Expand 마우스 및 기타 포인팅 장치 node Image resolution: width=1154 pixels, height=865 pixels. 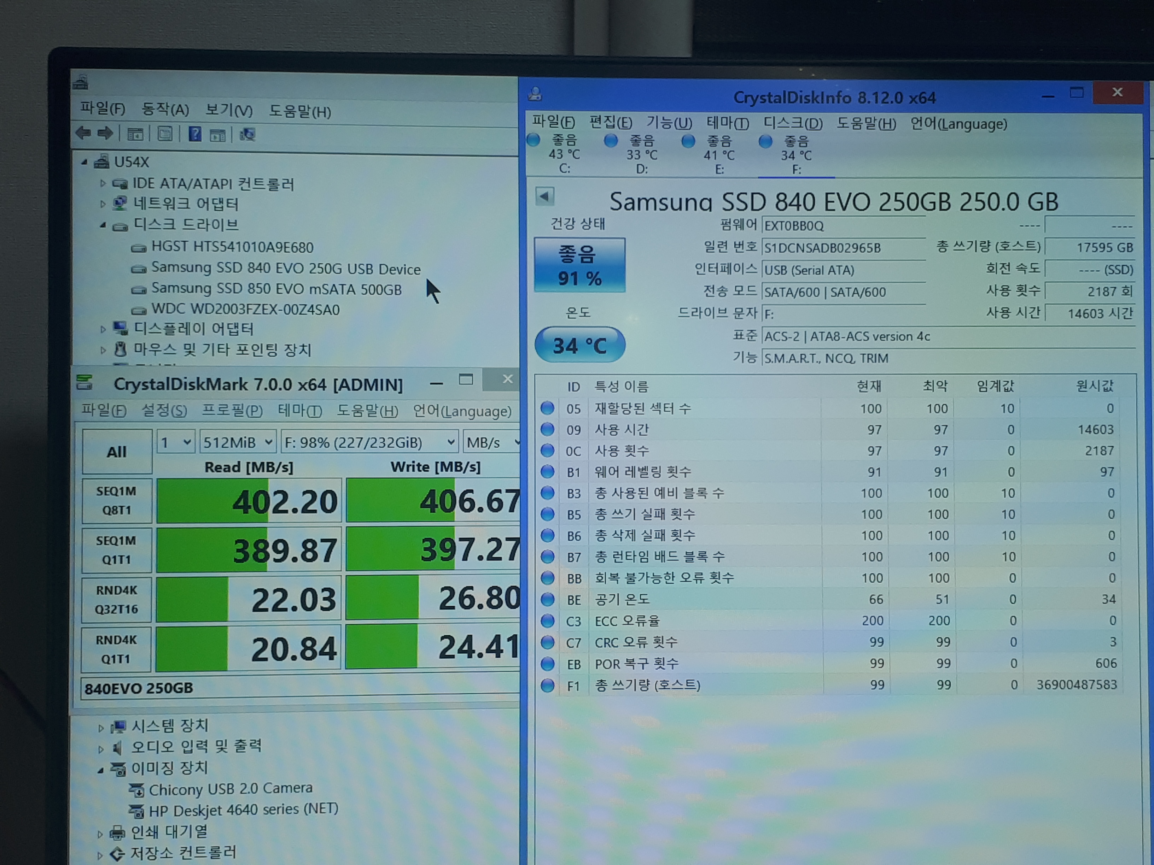[103, 350]
